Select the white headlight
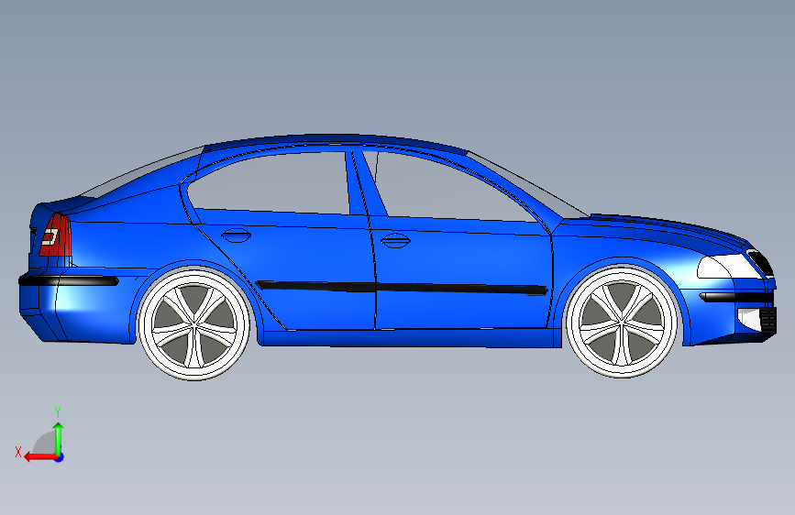 click(727, 268)
